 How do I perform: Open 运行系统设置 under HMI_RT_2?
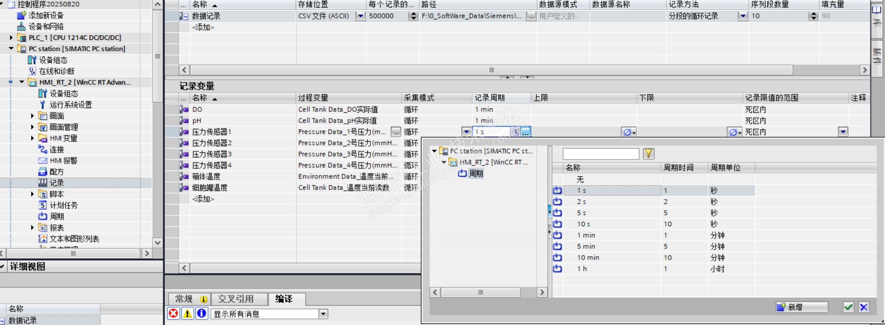[71, 105]
